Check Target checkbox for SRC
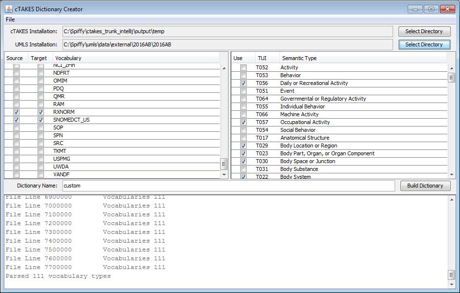Viewport: 460px width, 293px height. [41, 144]
